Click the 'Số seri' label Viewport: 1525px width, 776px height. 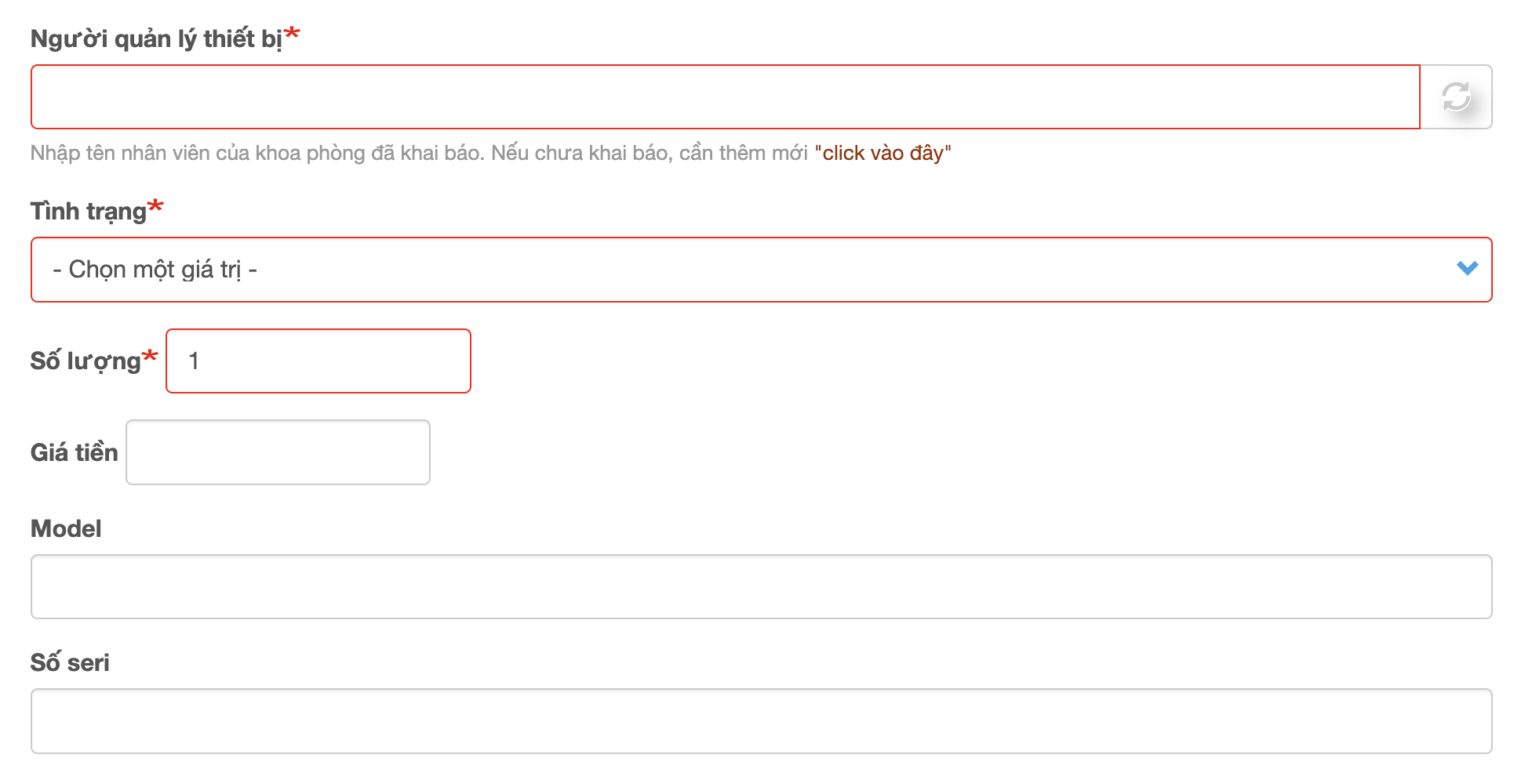[x=70, y=663]
